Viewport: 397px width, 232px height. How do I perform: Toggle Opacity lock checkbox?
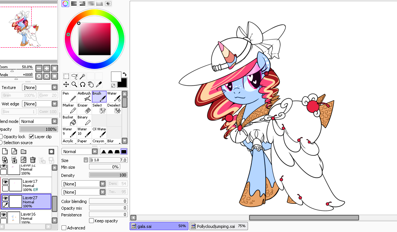1,137
